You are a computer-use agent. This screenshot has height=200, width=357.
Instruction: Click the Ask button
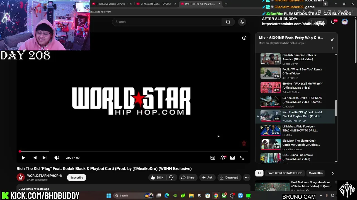pyautogui.click(x=207, y=177)
